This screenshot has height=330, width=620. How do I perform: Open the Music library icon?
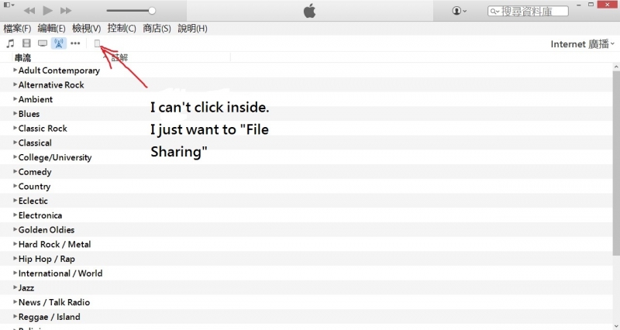click(x=10, y=43)
